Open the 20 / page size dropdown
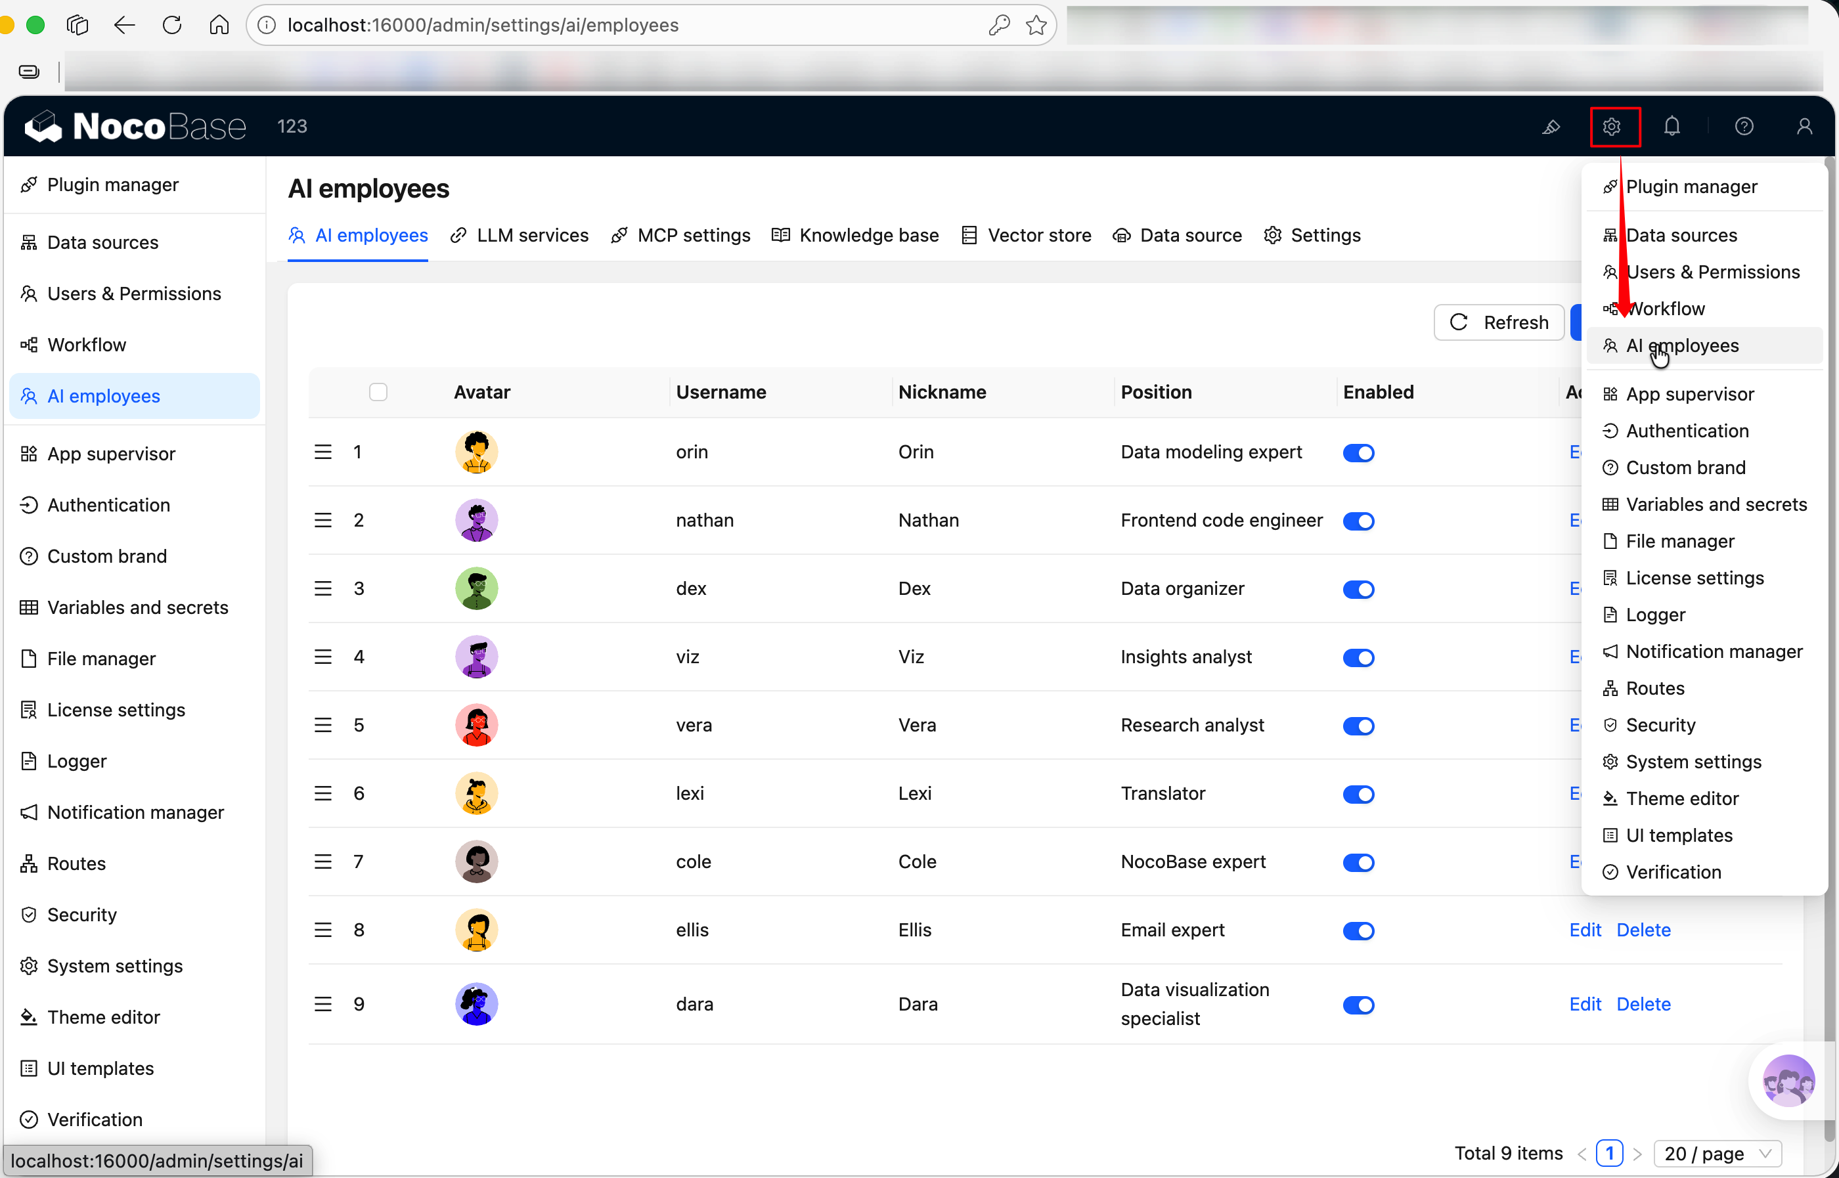The image size is (1839, 1178). [x=1717, y=1153]
